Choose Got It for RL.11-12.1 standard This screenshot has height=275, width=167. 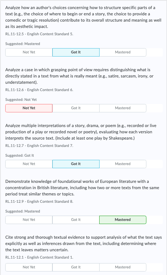coord(76,267)
